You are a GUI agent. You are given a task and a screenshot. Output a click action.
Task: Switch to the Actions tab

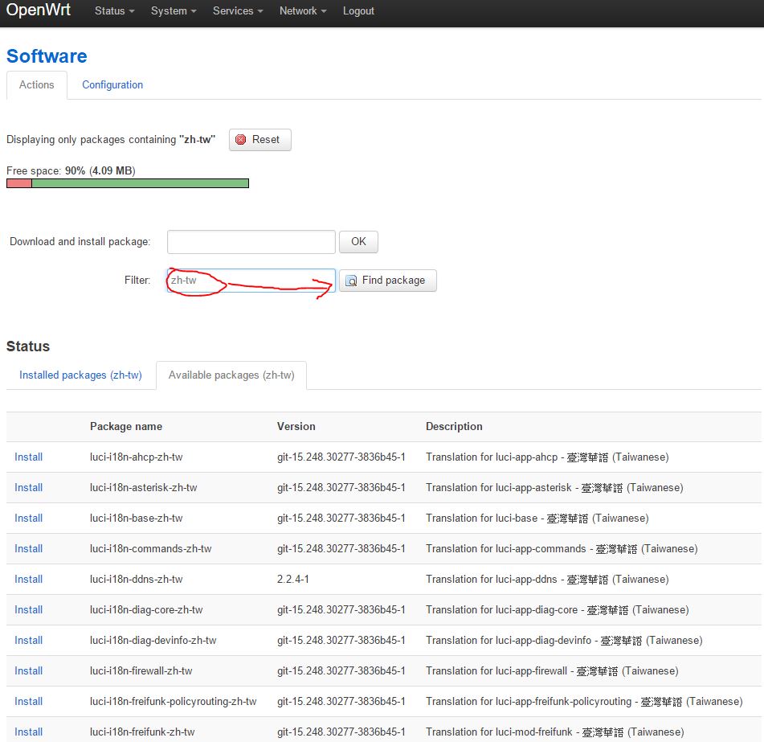(x=36, y=85)
